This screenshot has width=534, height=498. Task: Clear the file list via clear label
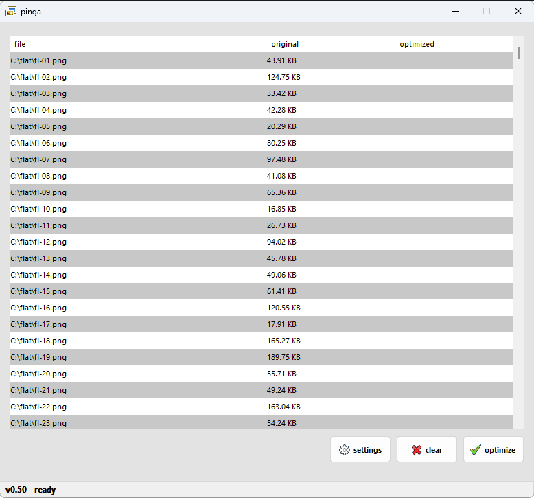click(x=434, y=450)
